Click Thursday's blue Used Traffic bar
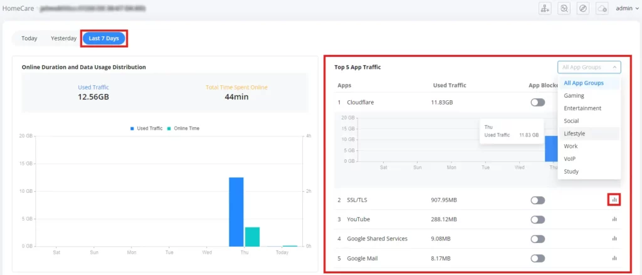Screen dimensions: 642x275 point(236,212)
